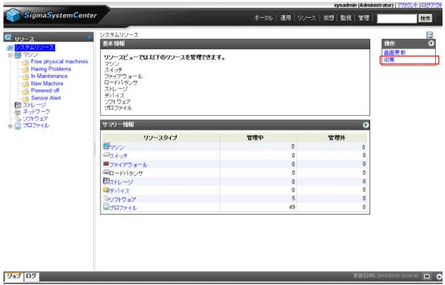Collapse the マシン tree node
Viewport: 445px width, 285px height.
coord(11,55)
